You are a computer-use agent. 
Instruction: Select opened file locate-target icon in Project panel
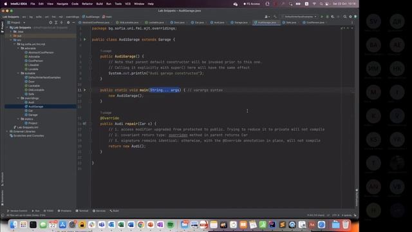50,23
